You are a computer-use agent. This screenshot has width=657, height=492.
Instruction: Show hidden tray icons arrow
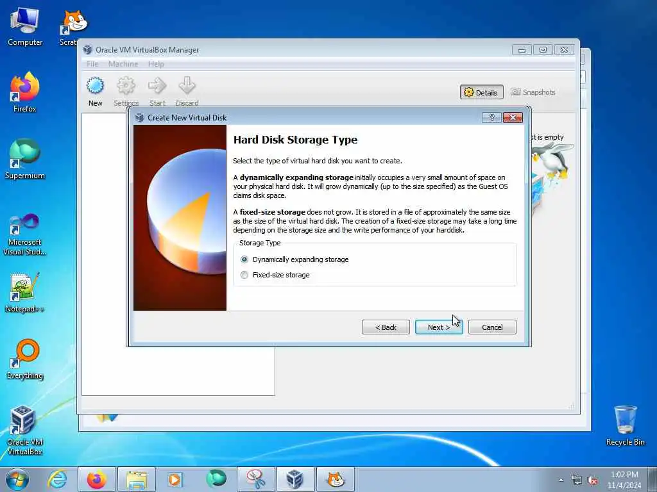coord(561,480)
